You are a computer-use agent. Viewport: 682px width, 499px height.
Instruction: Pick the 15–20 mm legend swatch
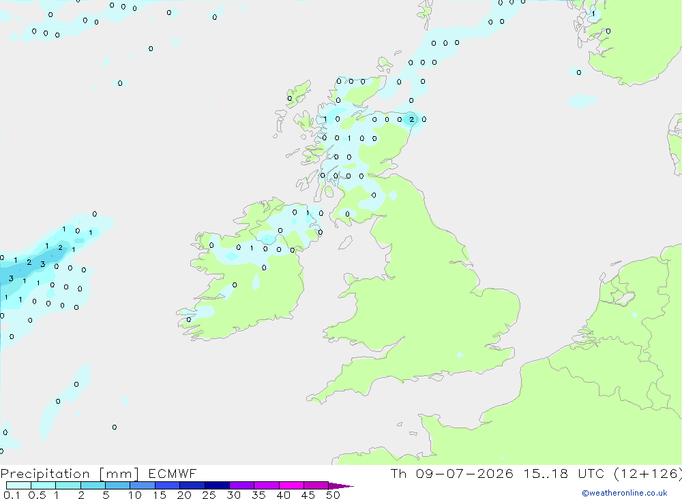point(168,485)
